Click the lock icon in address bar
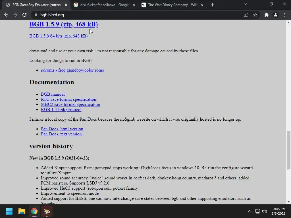The height and width of the screenshot is (218, 291). coord(36,15)
